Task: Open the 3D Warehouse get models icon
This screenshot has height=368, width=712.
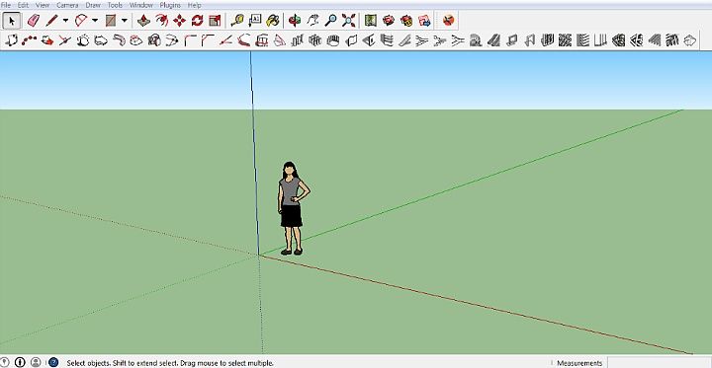Action: (x=389, y=21)
